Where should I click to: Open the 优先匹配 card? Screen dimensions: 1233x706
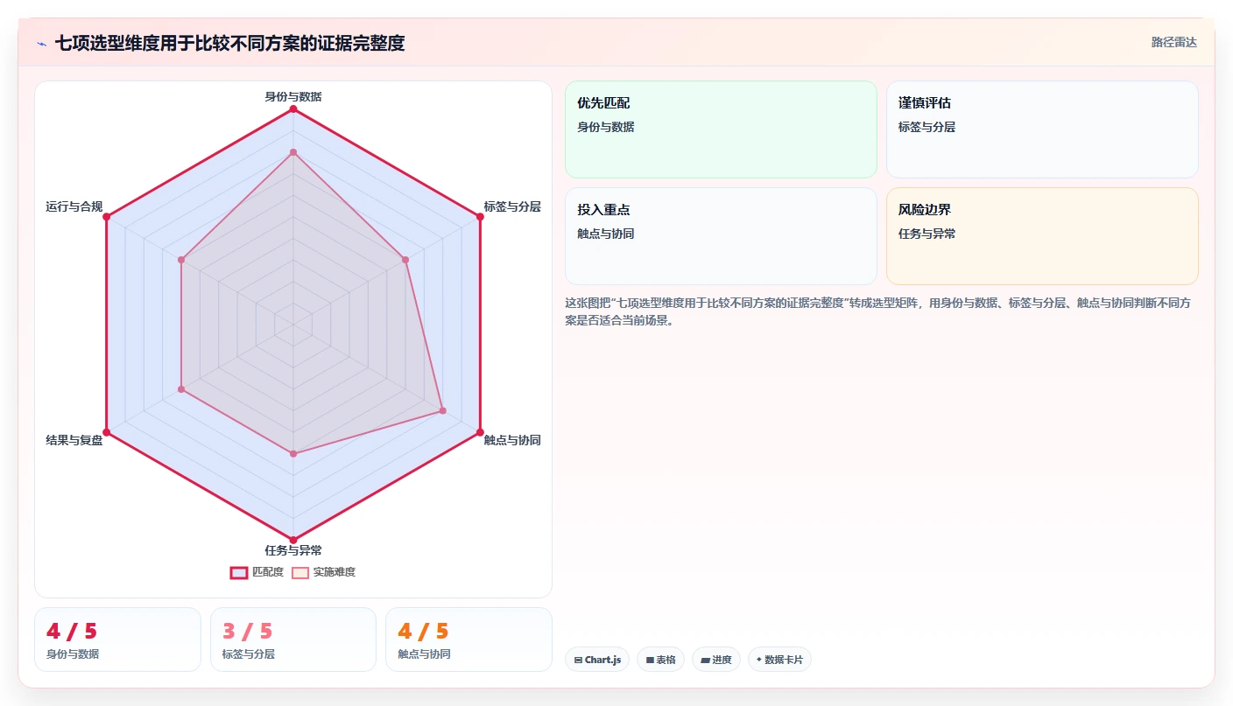721,129
